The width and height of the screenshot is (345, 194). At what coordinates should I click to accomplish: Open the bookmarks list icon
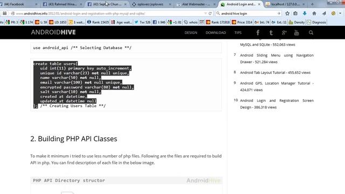[295, 13]
